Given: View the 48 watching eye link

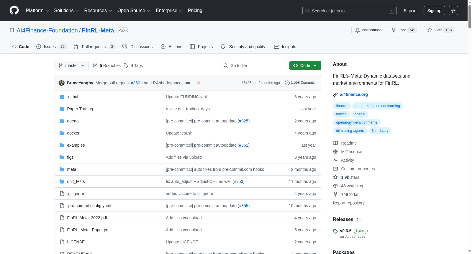Looking at the screenshot, I should 348,186.
